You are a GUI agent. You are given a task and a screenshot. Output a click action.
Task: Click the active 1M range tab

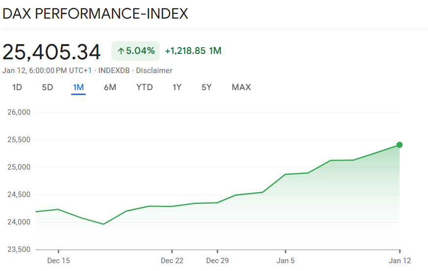(78, 87)
